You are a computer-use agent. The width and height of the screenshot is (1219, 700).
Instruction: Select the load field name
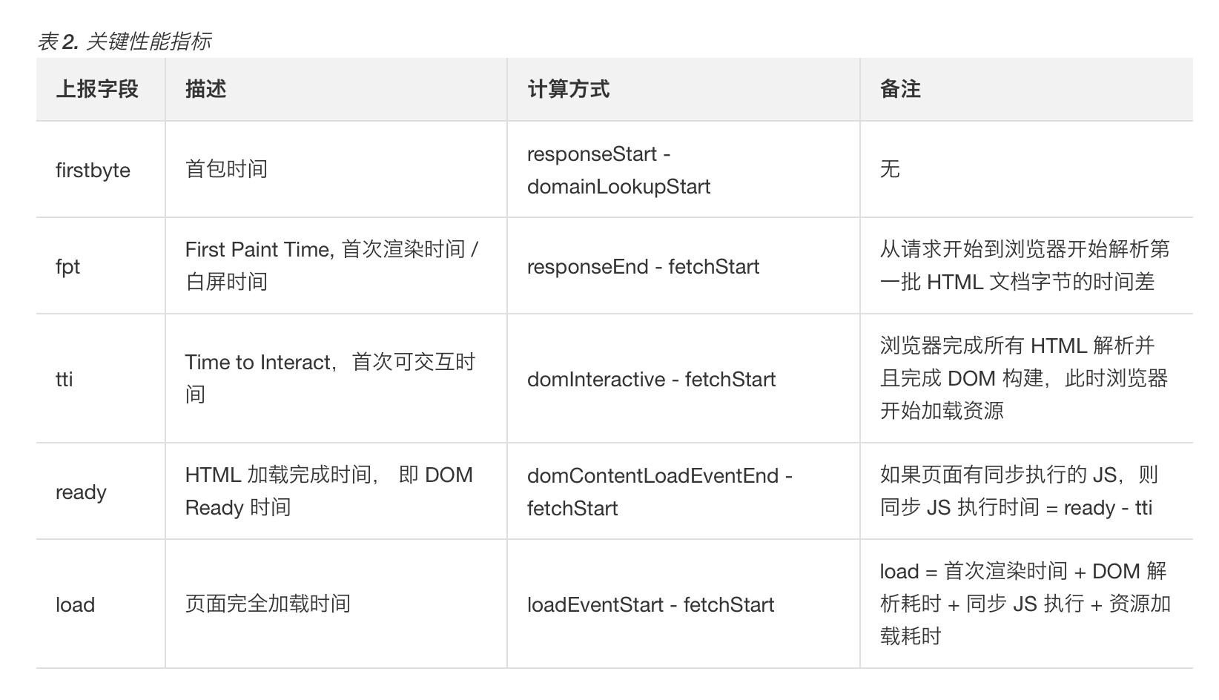pyautogui.click(x=75, y=604)
